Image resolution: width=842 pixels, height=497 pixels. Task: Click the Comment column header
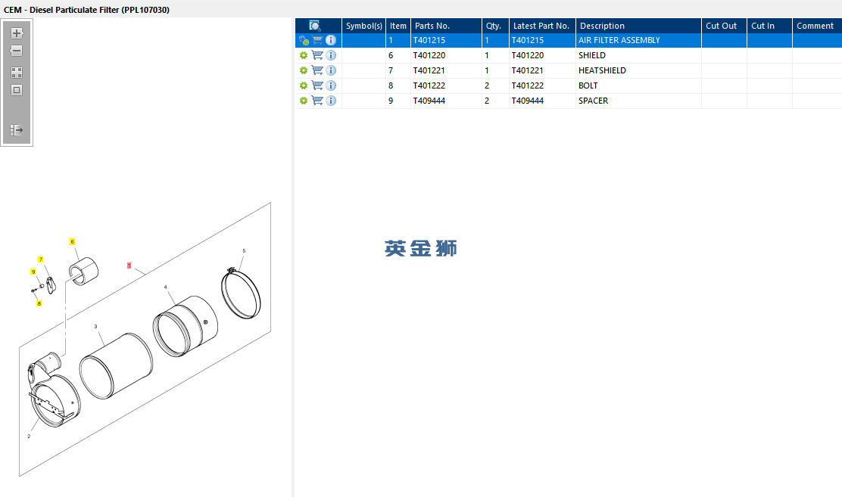coord(817,26)
